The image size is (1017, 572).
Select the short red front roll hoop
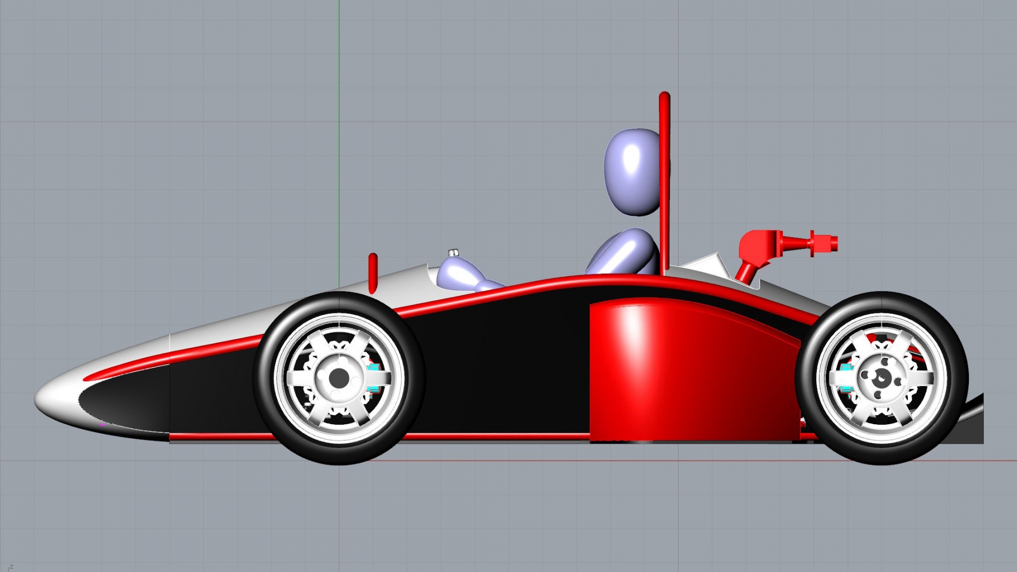pyautogui.click(x=373, y=273)
